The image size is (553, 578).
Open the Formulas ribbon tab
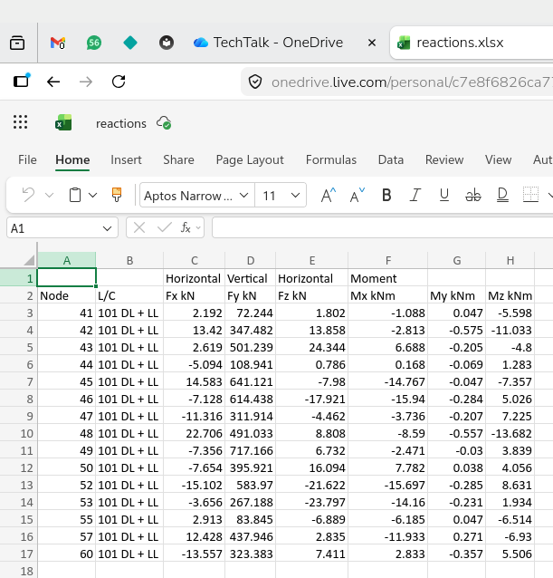coord(331,159)
